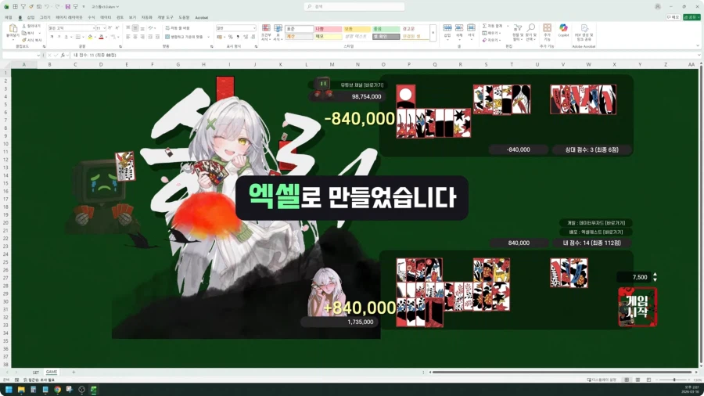Image resolution: width=704 pixels, height=396 pixels.
Task: Click the cell format icon
Action: point(471,28)
